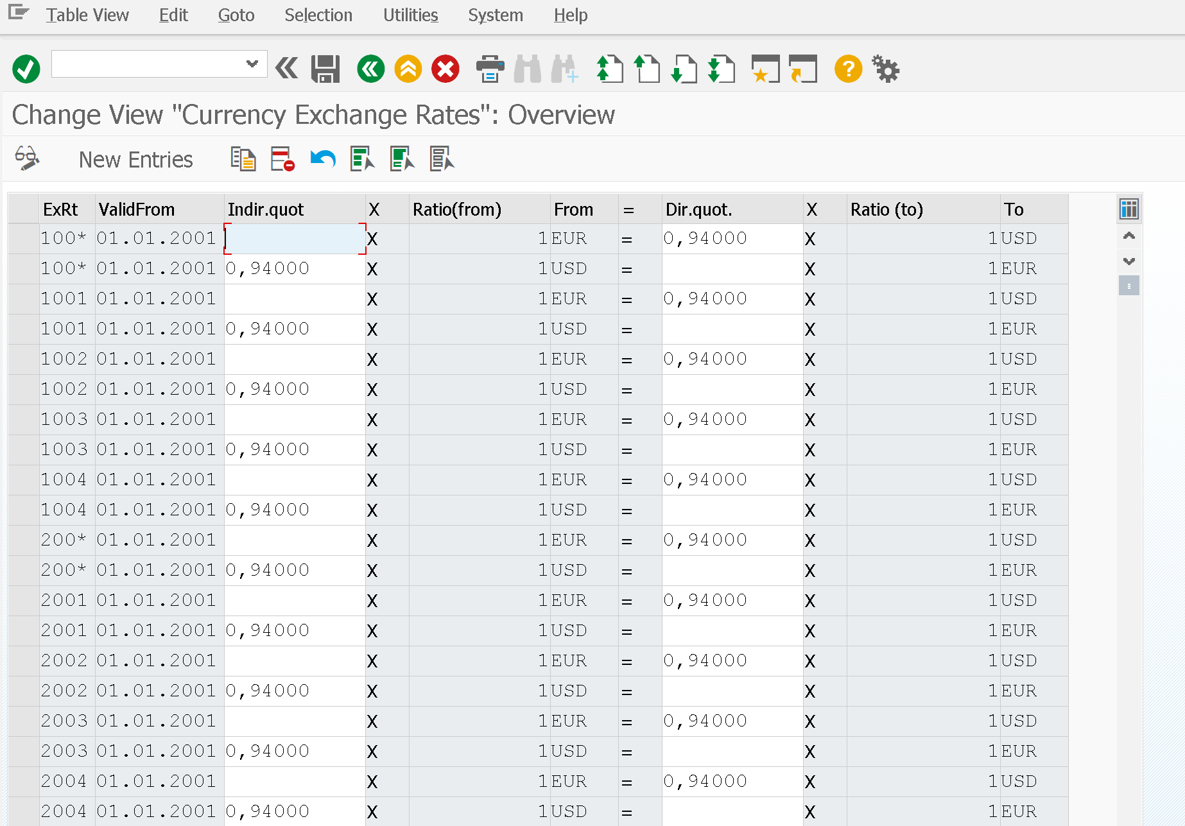Click the Copy As icon
Image resolution: width=1185 pixels, height=826 pixels.
pos(243,159)
